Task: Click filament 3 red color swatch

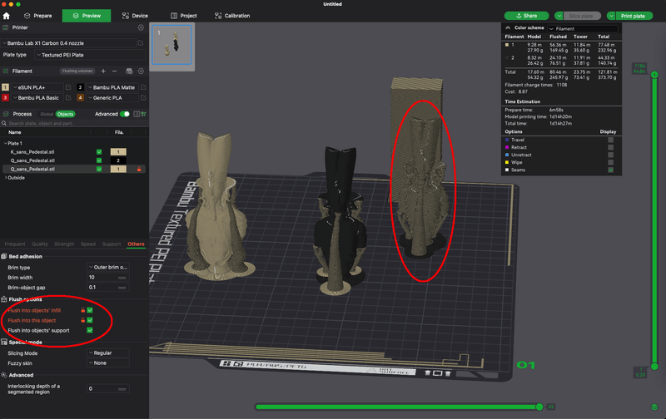Action: [6, 97]
